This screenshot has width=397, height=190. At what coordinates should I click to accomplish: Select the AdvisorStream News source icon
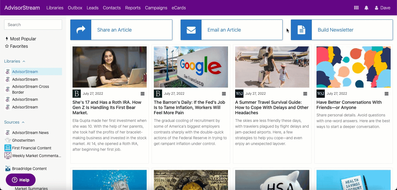[x=8, y=133]
